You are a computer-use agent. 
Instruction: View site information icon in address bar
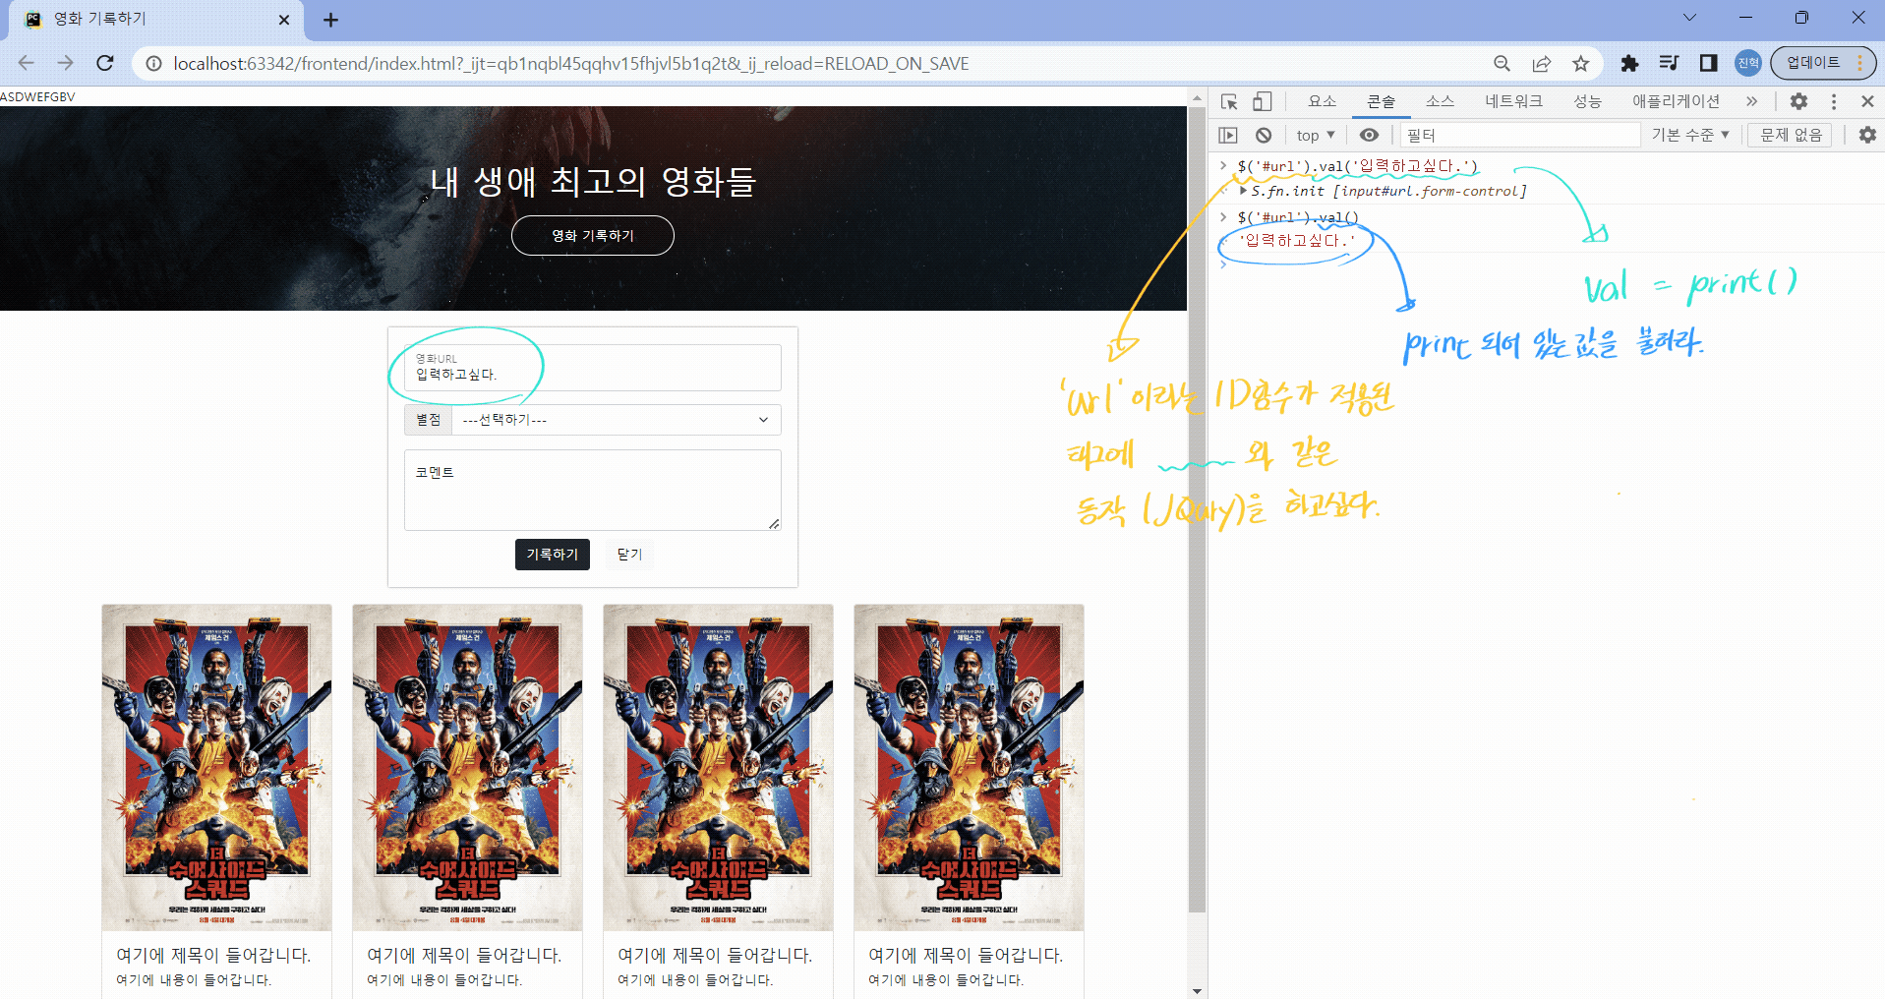[x=153, y=64]
